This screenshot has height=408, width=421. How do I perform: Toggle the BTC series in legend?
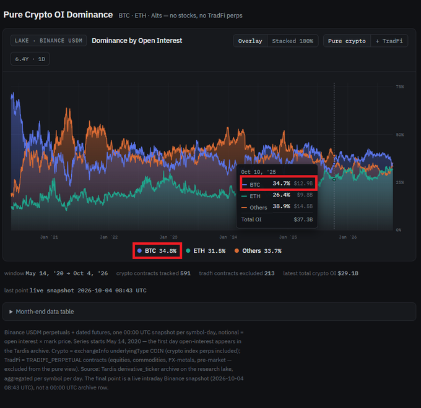pos(157,251)
